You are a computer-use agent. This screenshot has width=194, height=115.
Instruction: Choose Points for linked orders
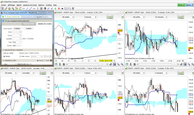pyautogui.click(x=38, y=60)
